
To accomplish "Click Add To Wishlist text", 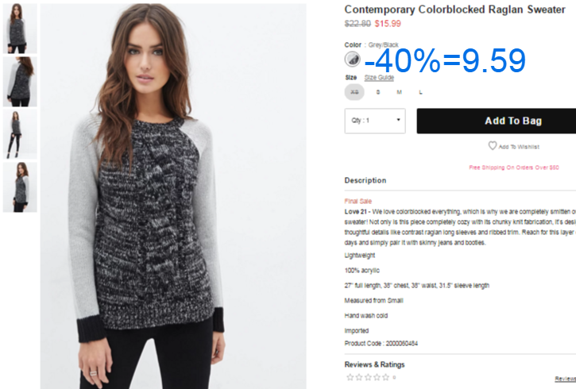I will point(519,147).
